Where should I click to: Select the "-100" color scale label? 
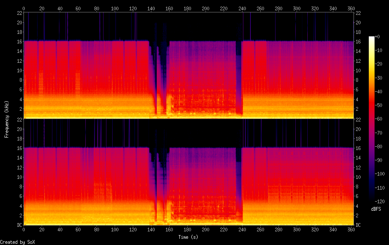(x=380, y=174)
